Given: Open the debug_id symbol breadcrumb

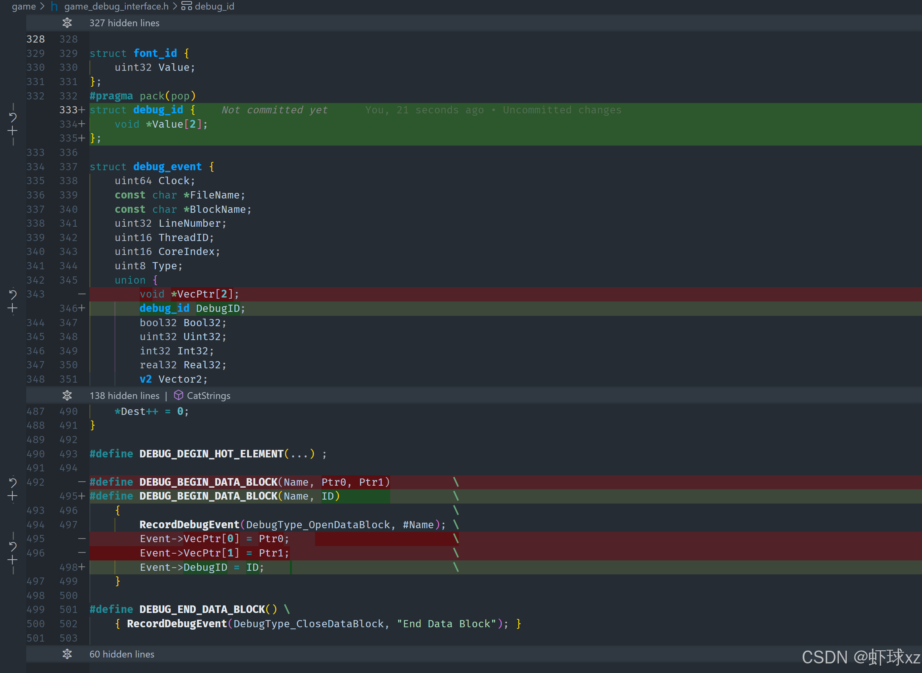Looking at the screenshot, I should coord(214,6).
